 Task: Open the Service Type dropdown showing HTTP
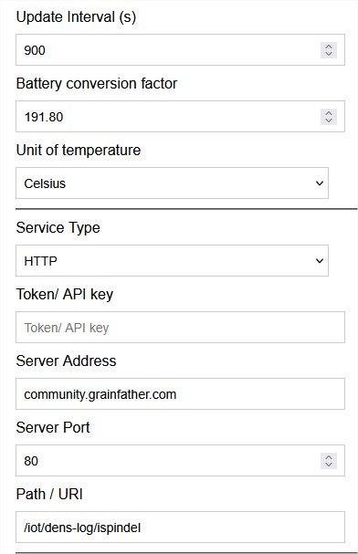coord(172,260)
